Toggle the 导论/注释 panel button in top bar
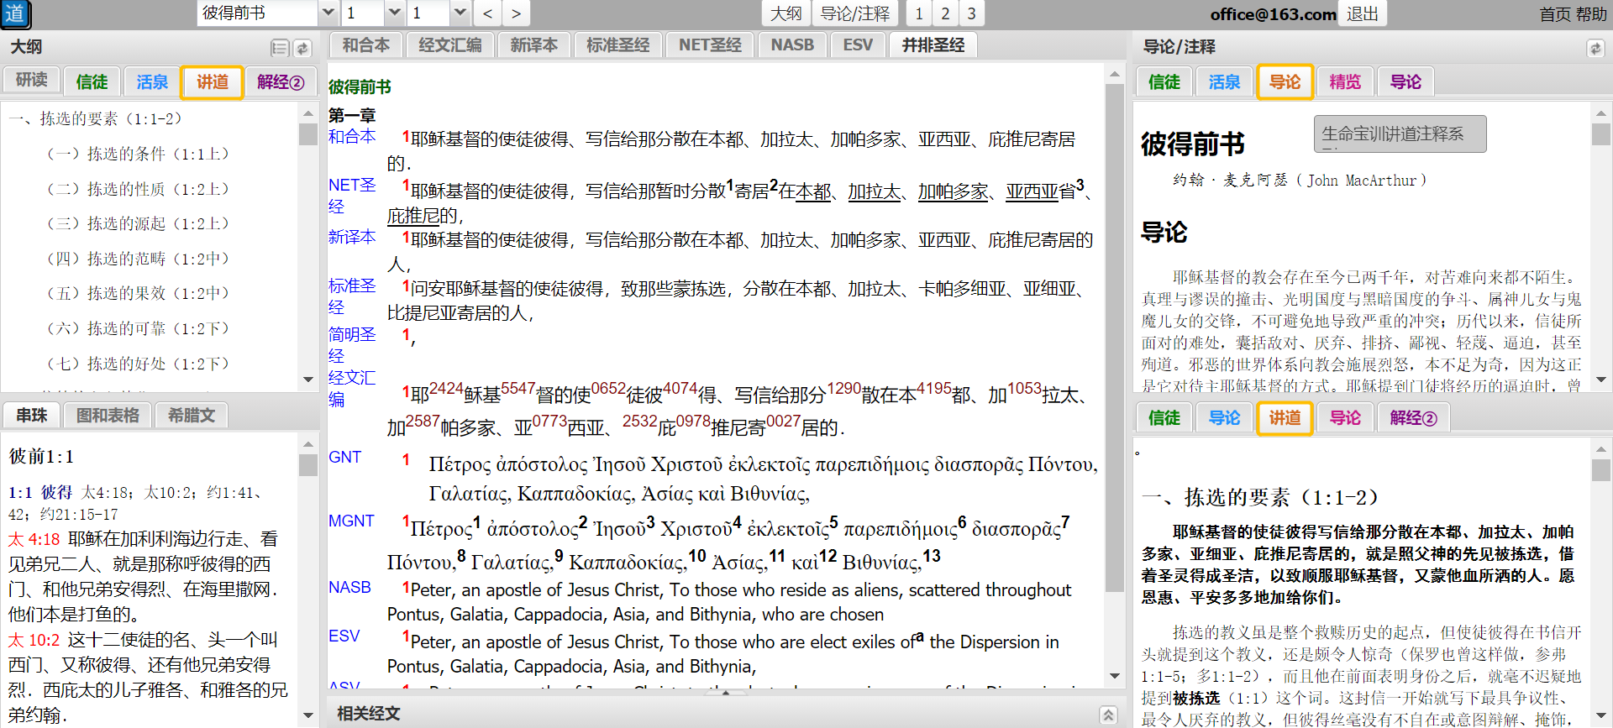The image size is (1613, 728). pos(854,13)
